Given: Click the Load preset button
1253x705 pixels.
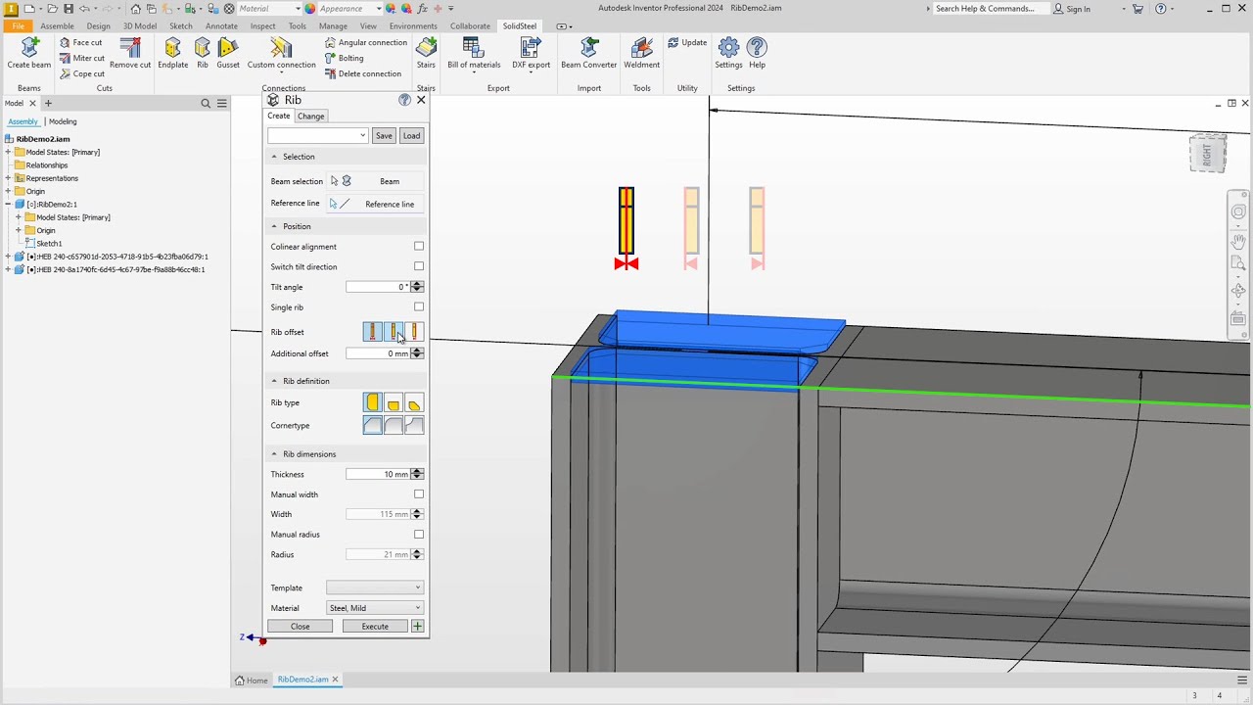Looking at the screenshot, I should [411, 136].
